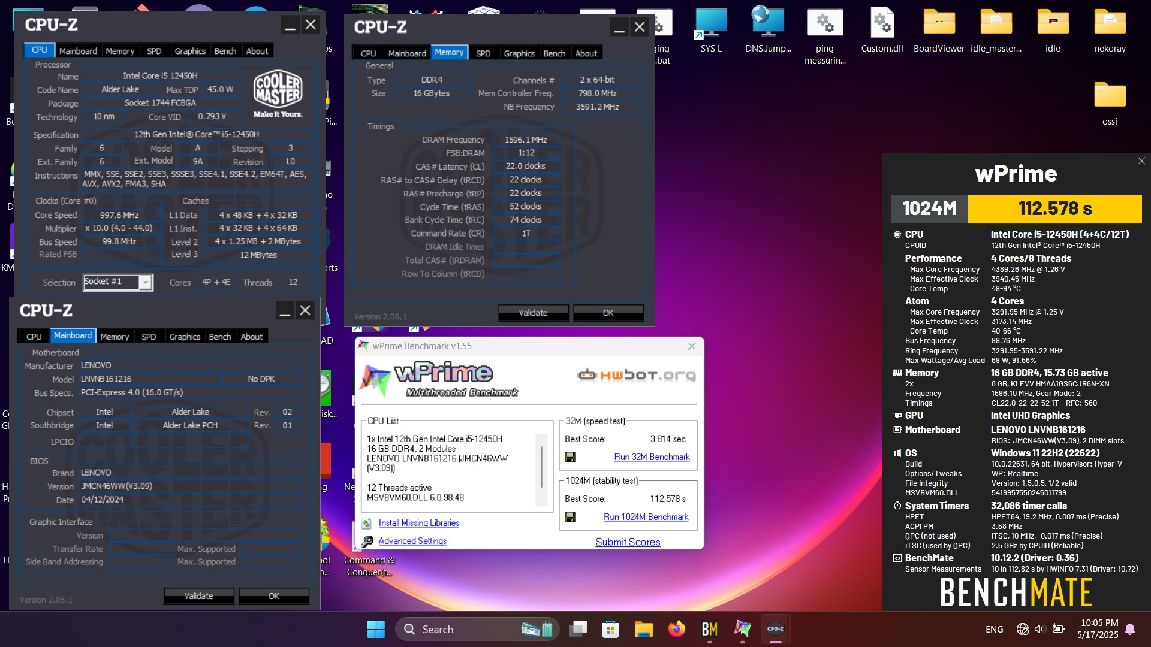Select the Custom.dll file icon

882,30
